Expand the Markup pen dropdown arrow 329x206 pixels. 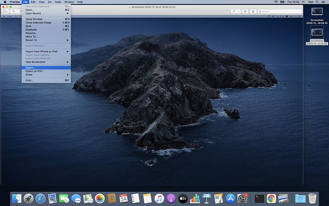point(239,12)
